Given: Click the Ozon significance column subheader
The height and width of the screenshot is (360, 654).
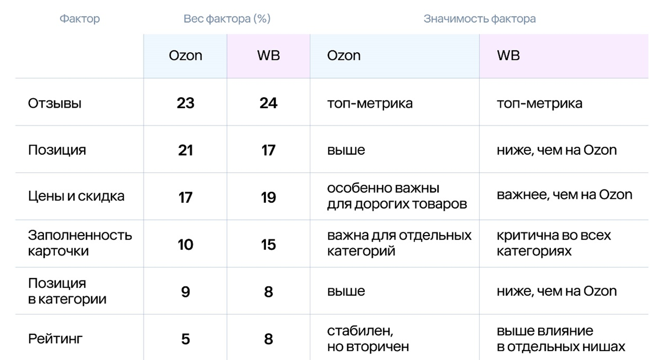Looking at the screenshot, I should click(344, 55).
